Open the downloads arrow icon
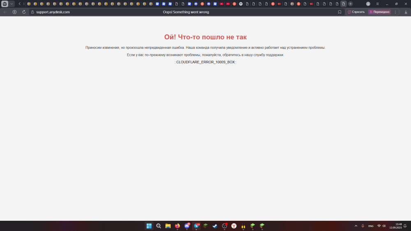The image size is (411, 231). click(x=406, y=12)
